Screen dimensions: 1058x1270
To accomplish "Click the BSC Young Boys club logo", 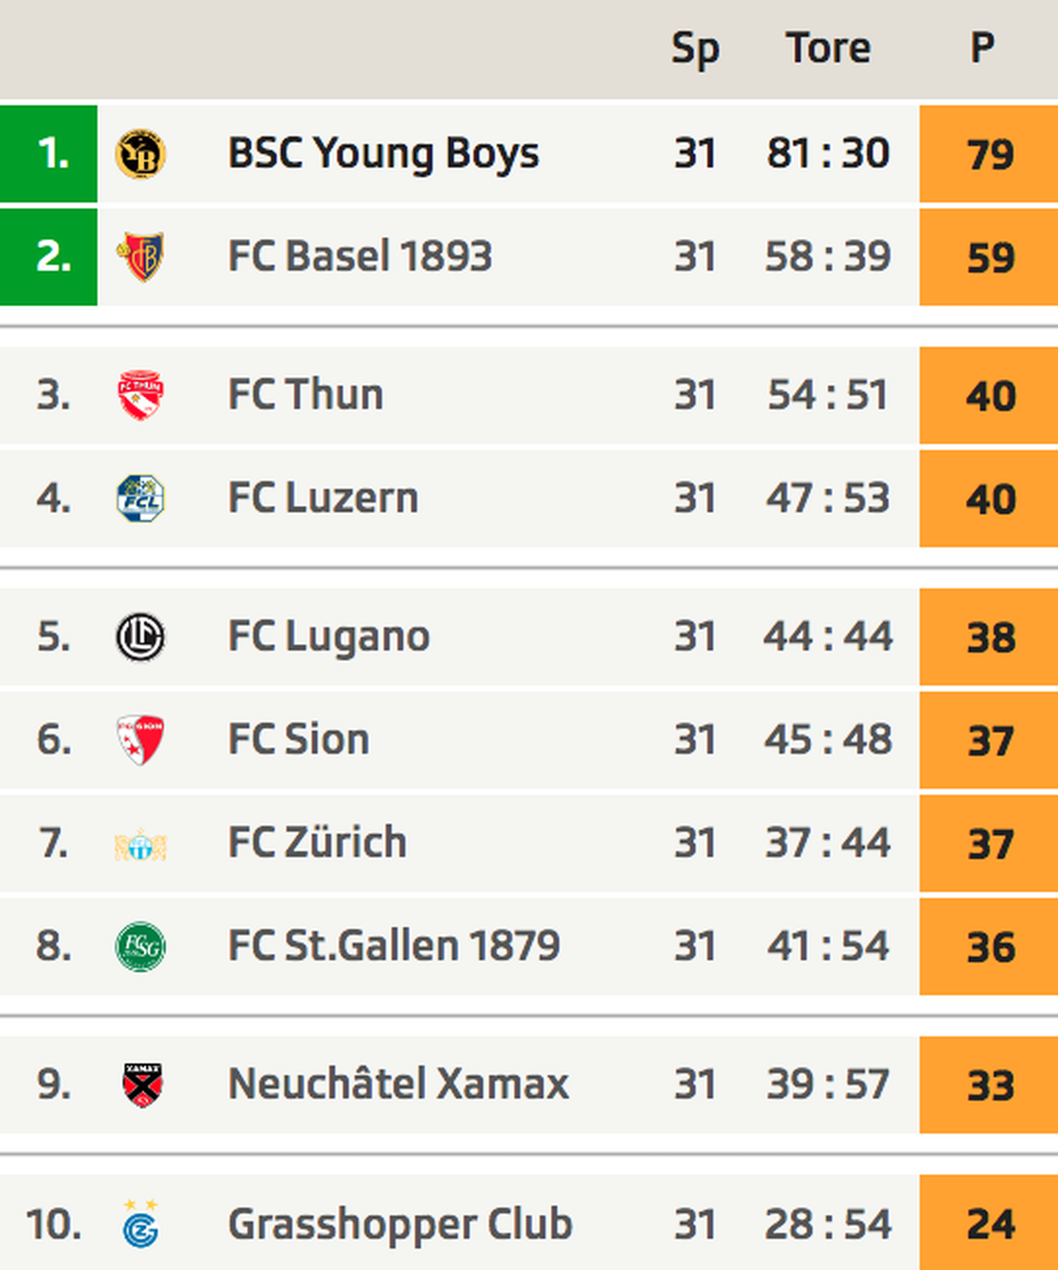I will pos(141,154).
